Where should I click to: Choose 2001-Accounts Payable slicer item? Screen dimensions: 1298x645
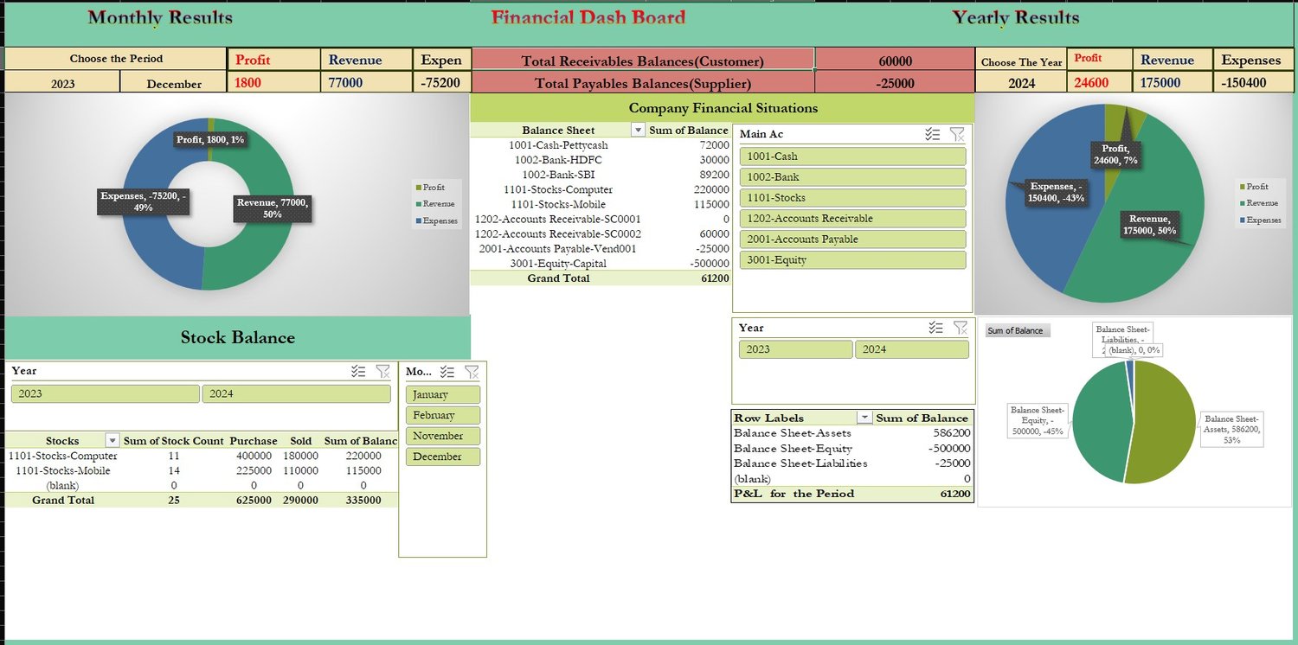852,239
